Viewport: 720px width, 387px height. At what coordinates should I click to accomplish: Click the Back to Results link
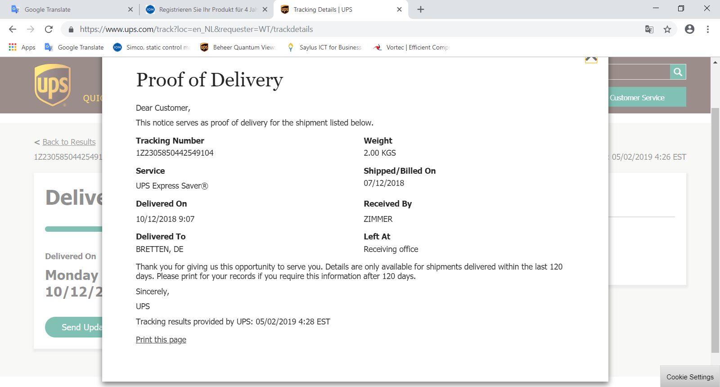[x=69, y=142]
